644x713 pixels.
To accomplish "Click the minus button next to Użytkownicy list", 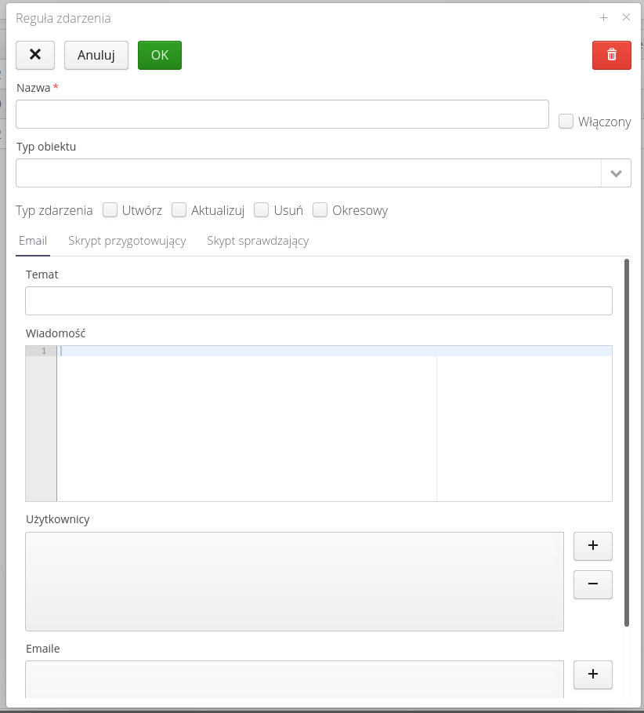I will (592, 584).
